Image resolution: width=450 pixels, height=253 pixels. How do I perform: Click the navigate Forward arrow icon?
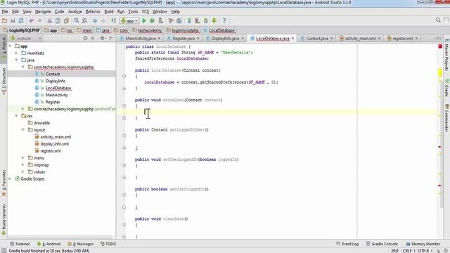click(103, 20)
